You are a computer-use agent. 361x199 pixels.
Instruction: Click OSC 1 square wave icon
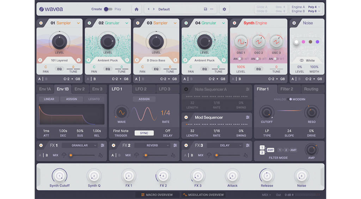click(x=241, y=42)
